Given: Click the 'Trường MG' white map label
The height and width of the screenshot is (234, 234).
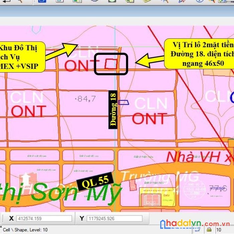Looking at the screenshot, I should (x=159, y=177).
